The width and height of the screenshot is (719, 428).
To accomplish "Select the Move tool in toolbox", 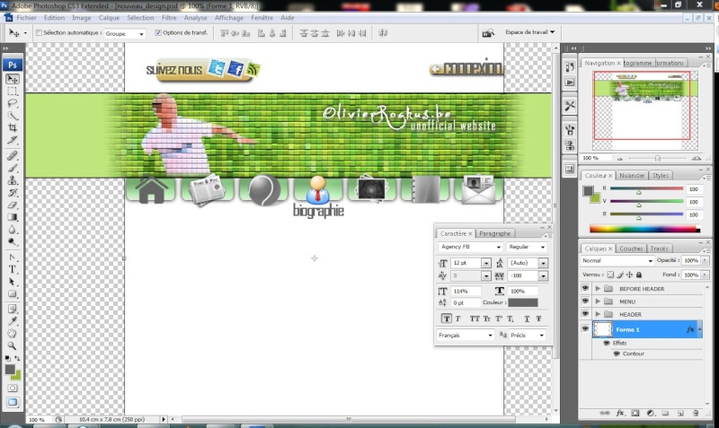I will click(x=13, y=79).
